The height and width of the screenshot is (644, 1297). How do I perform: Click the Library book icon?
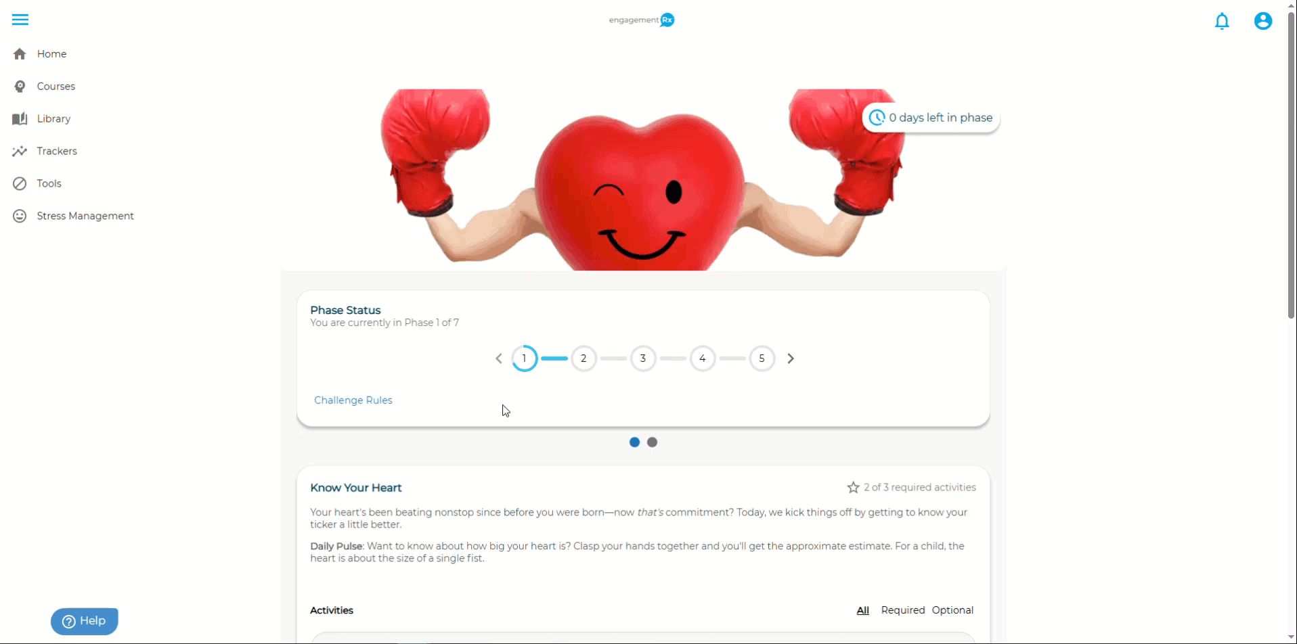coord(20,119)
